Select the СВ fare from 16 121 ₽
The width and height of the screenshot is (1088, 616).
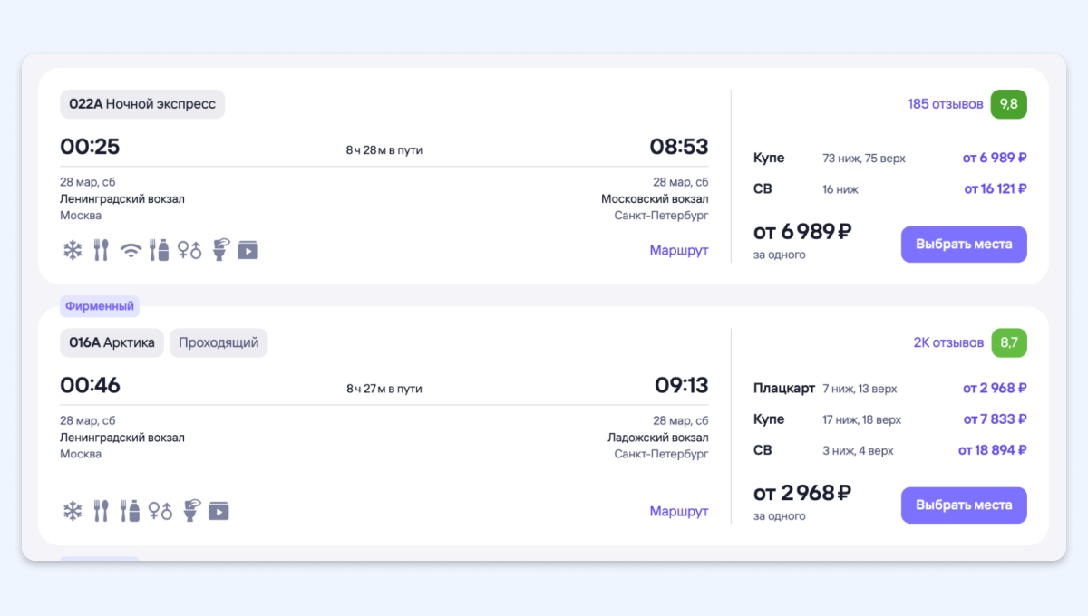coord(995,189)
